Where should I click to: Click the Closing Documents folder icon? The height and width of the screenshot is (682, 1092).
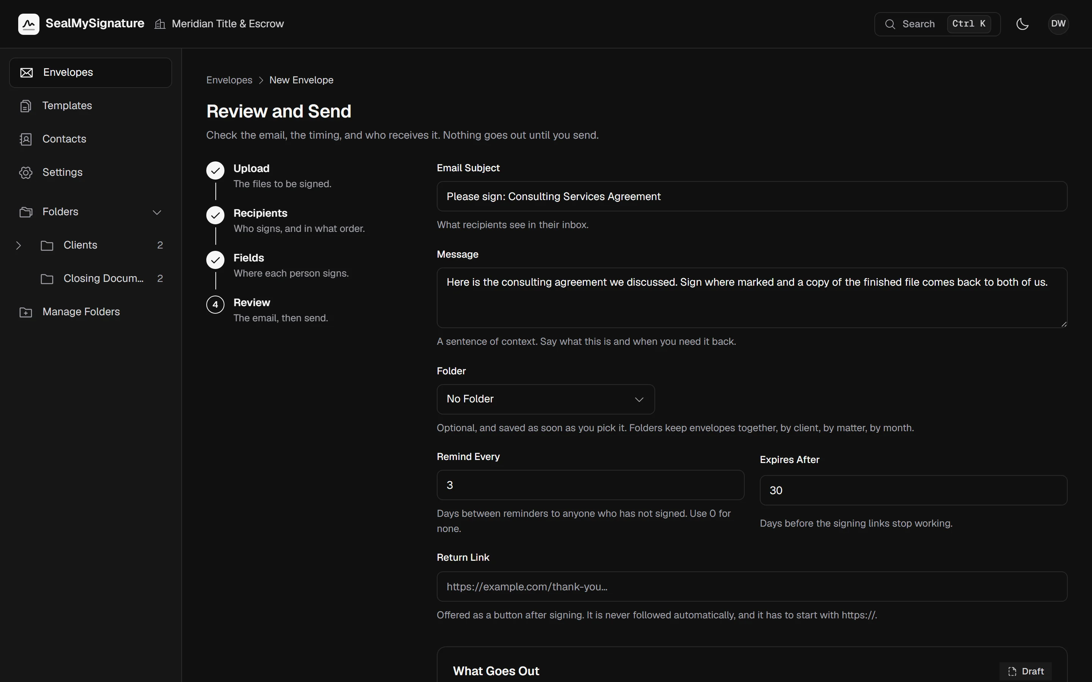tap(47, 279)
